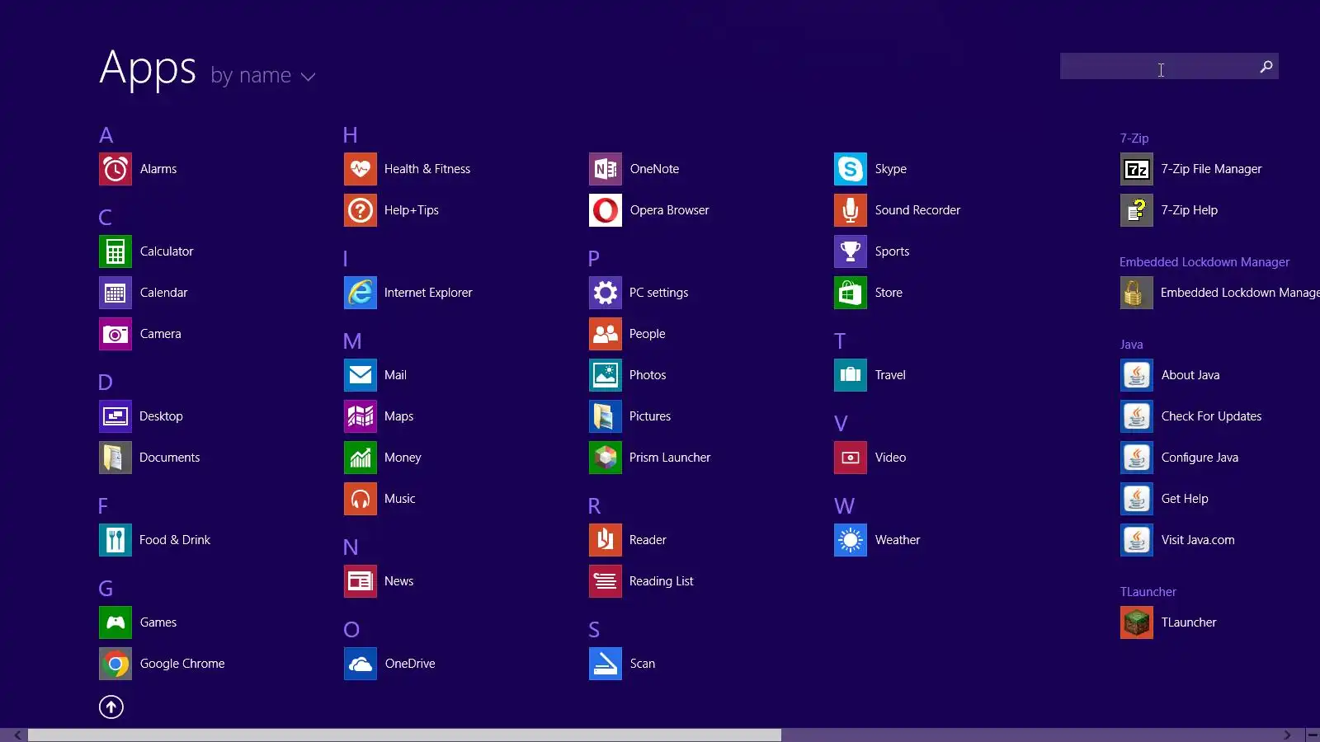
Task: Launch Opera Browser icon
Action: (x=606, y=210)
